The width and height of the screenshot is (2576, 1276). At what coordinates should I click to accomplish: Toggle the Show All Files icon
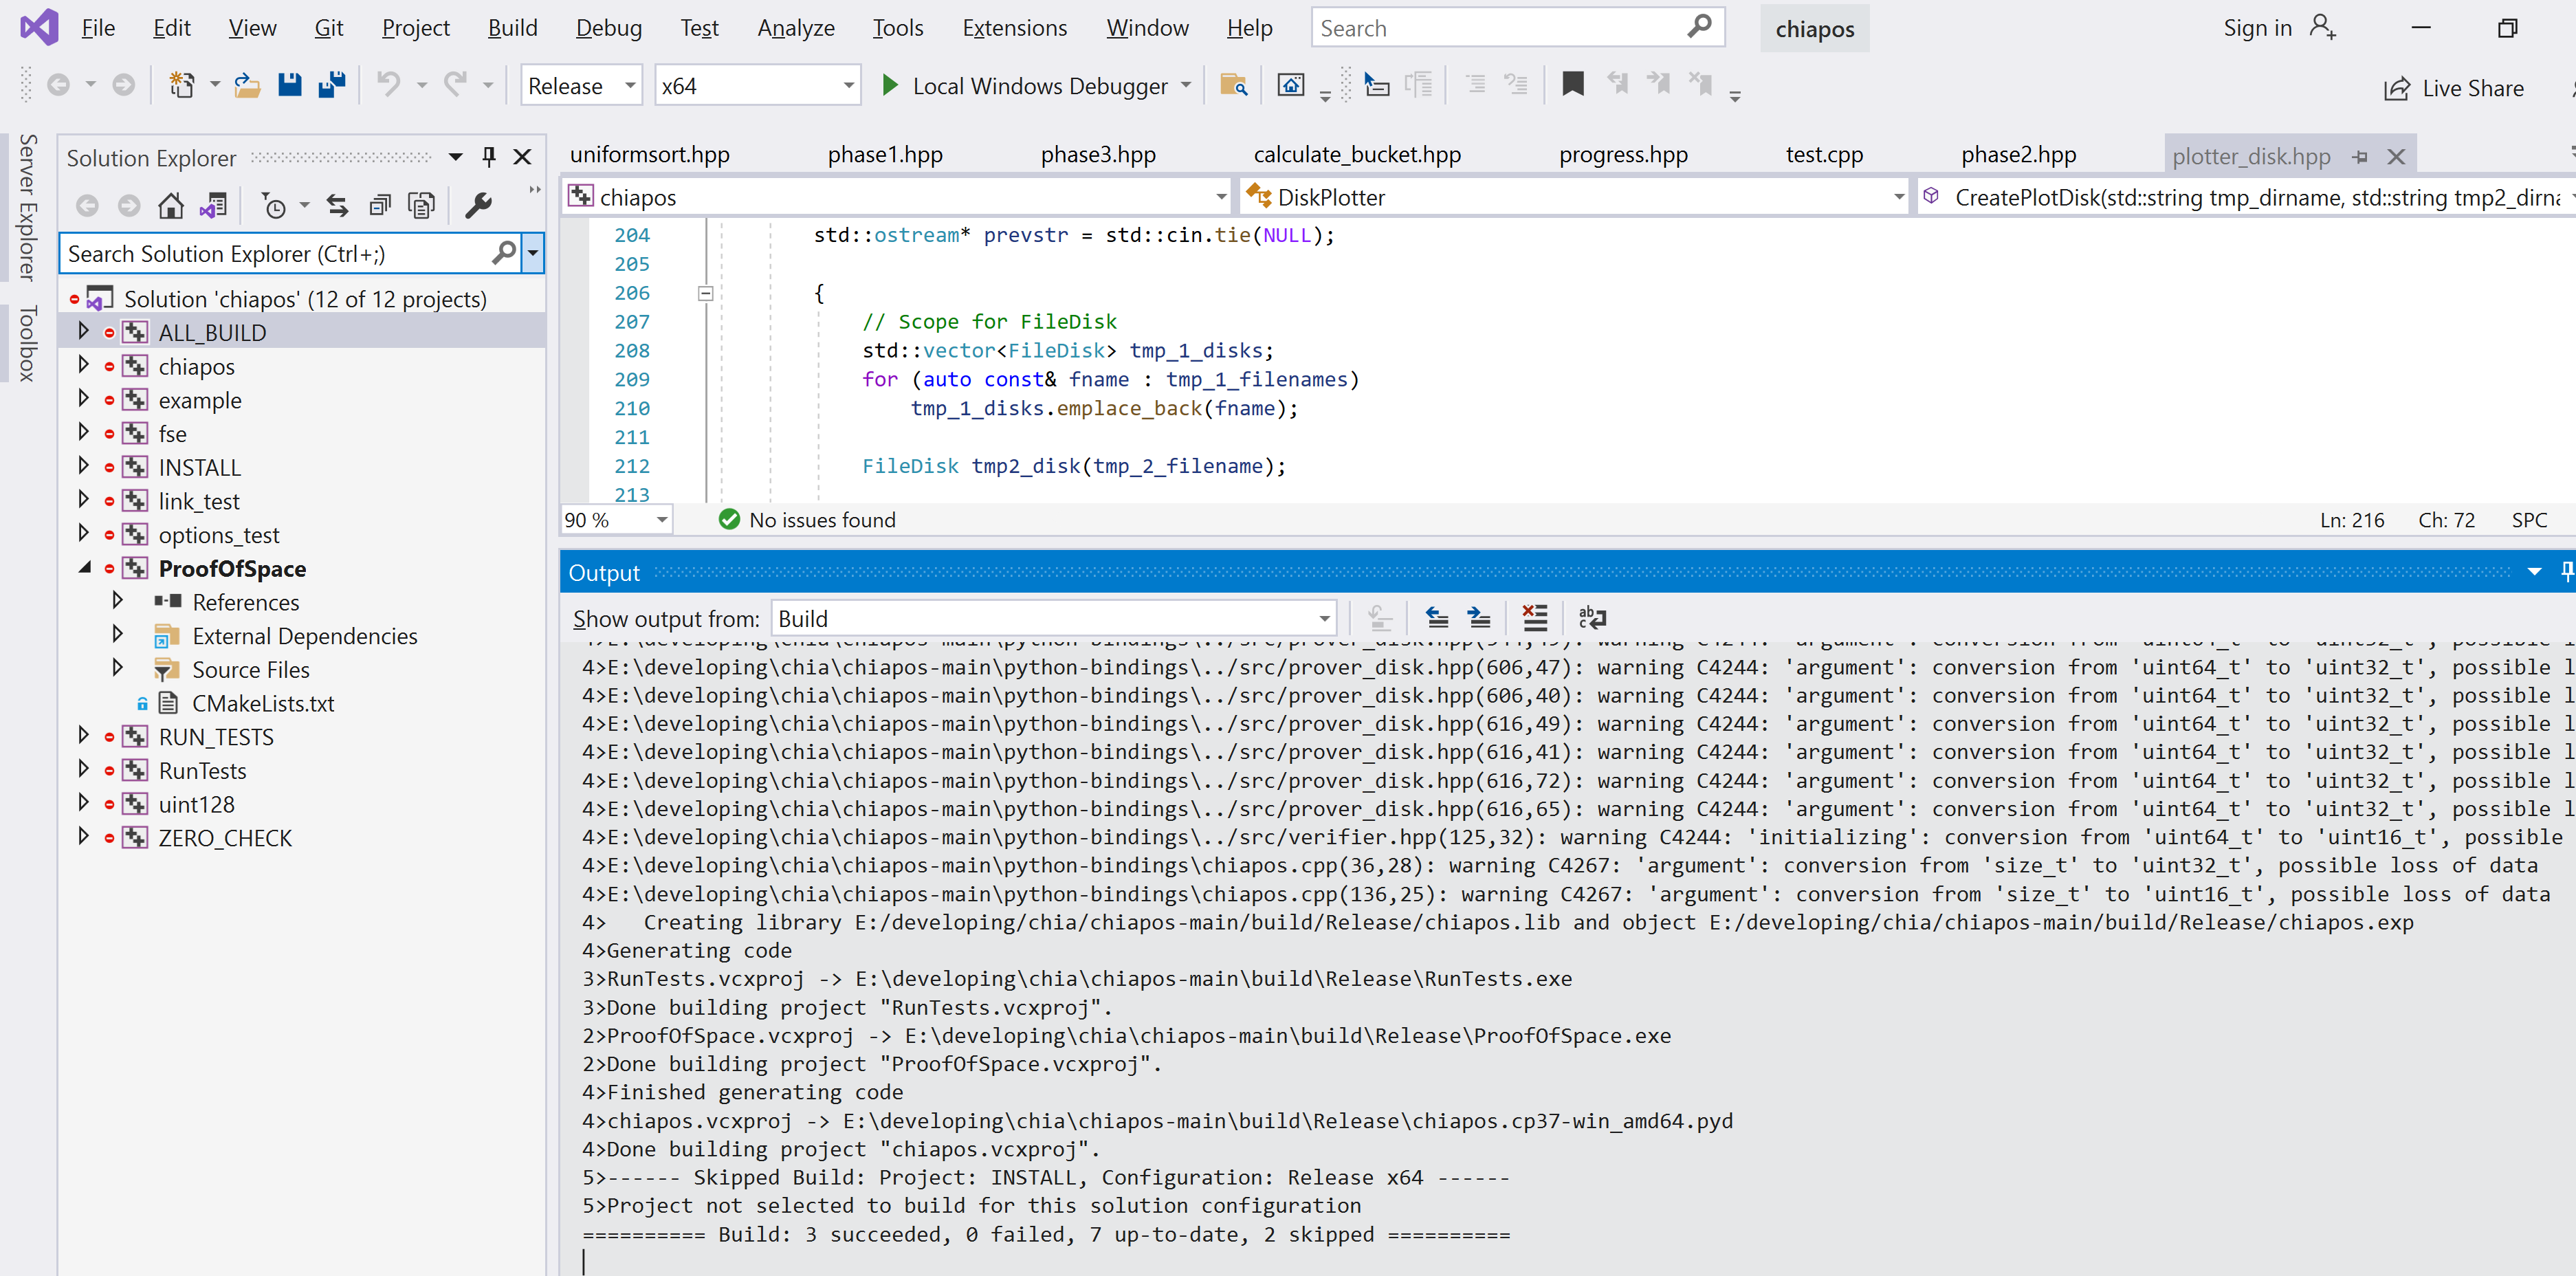(x=421, y=206)
